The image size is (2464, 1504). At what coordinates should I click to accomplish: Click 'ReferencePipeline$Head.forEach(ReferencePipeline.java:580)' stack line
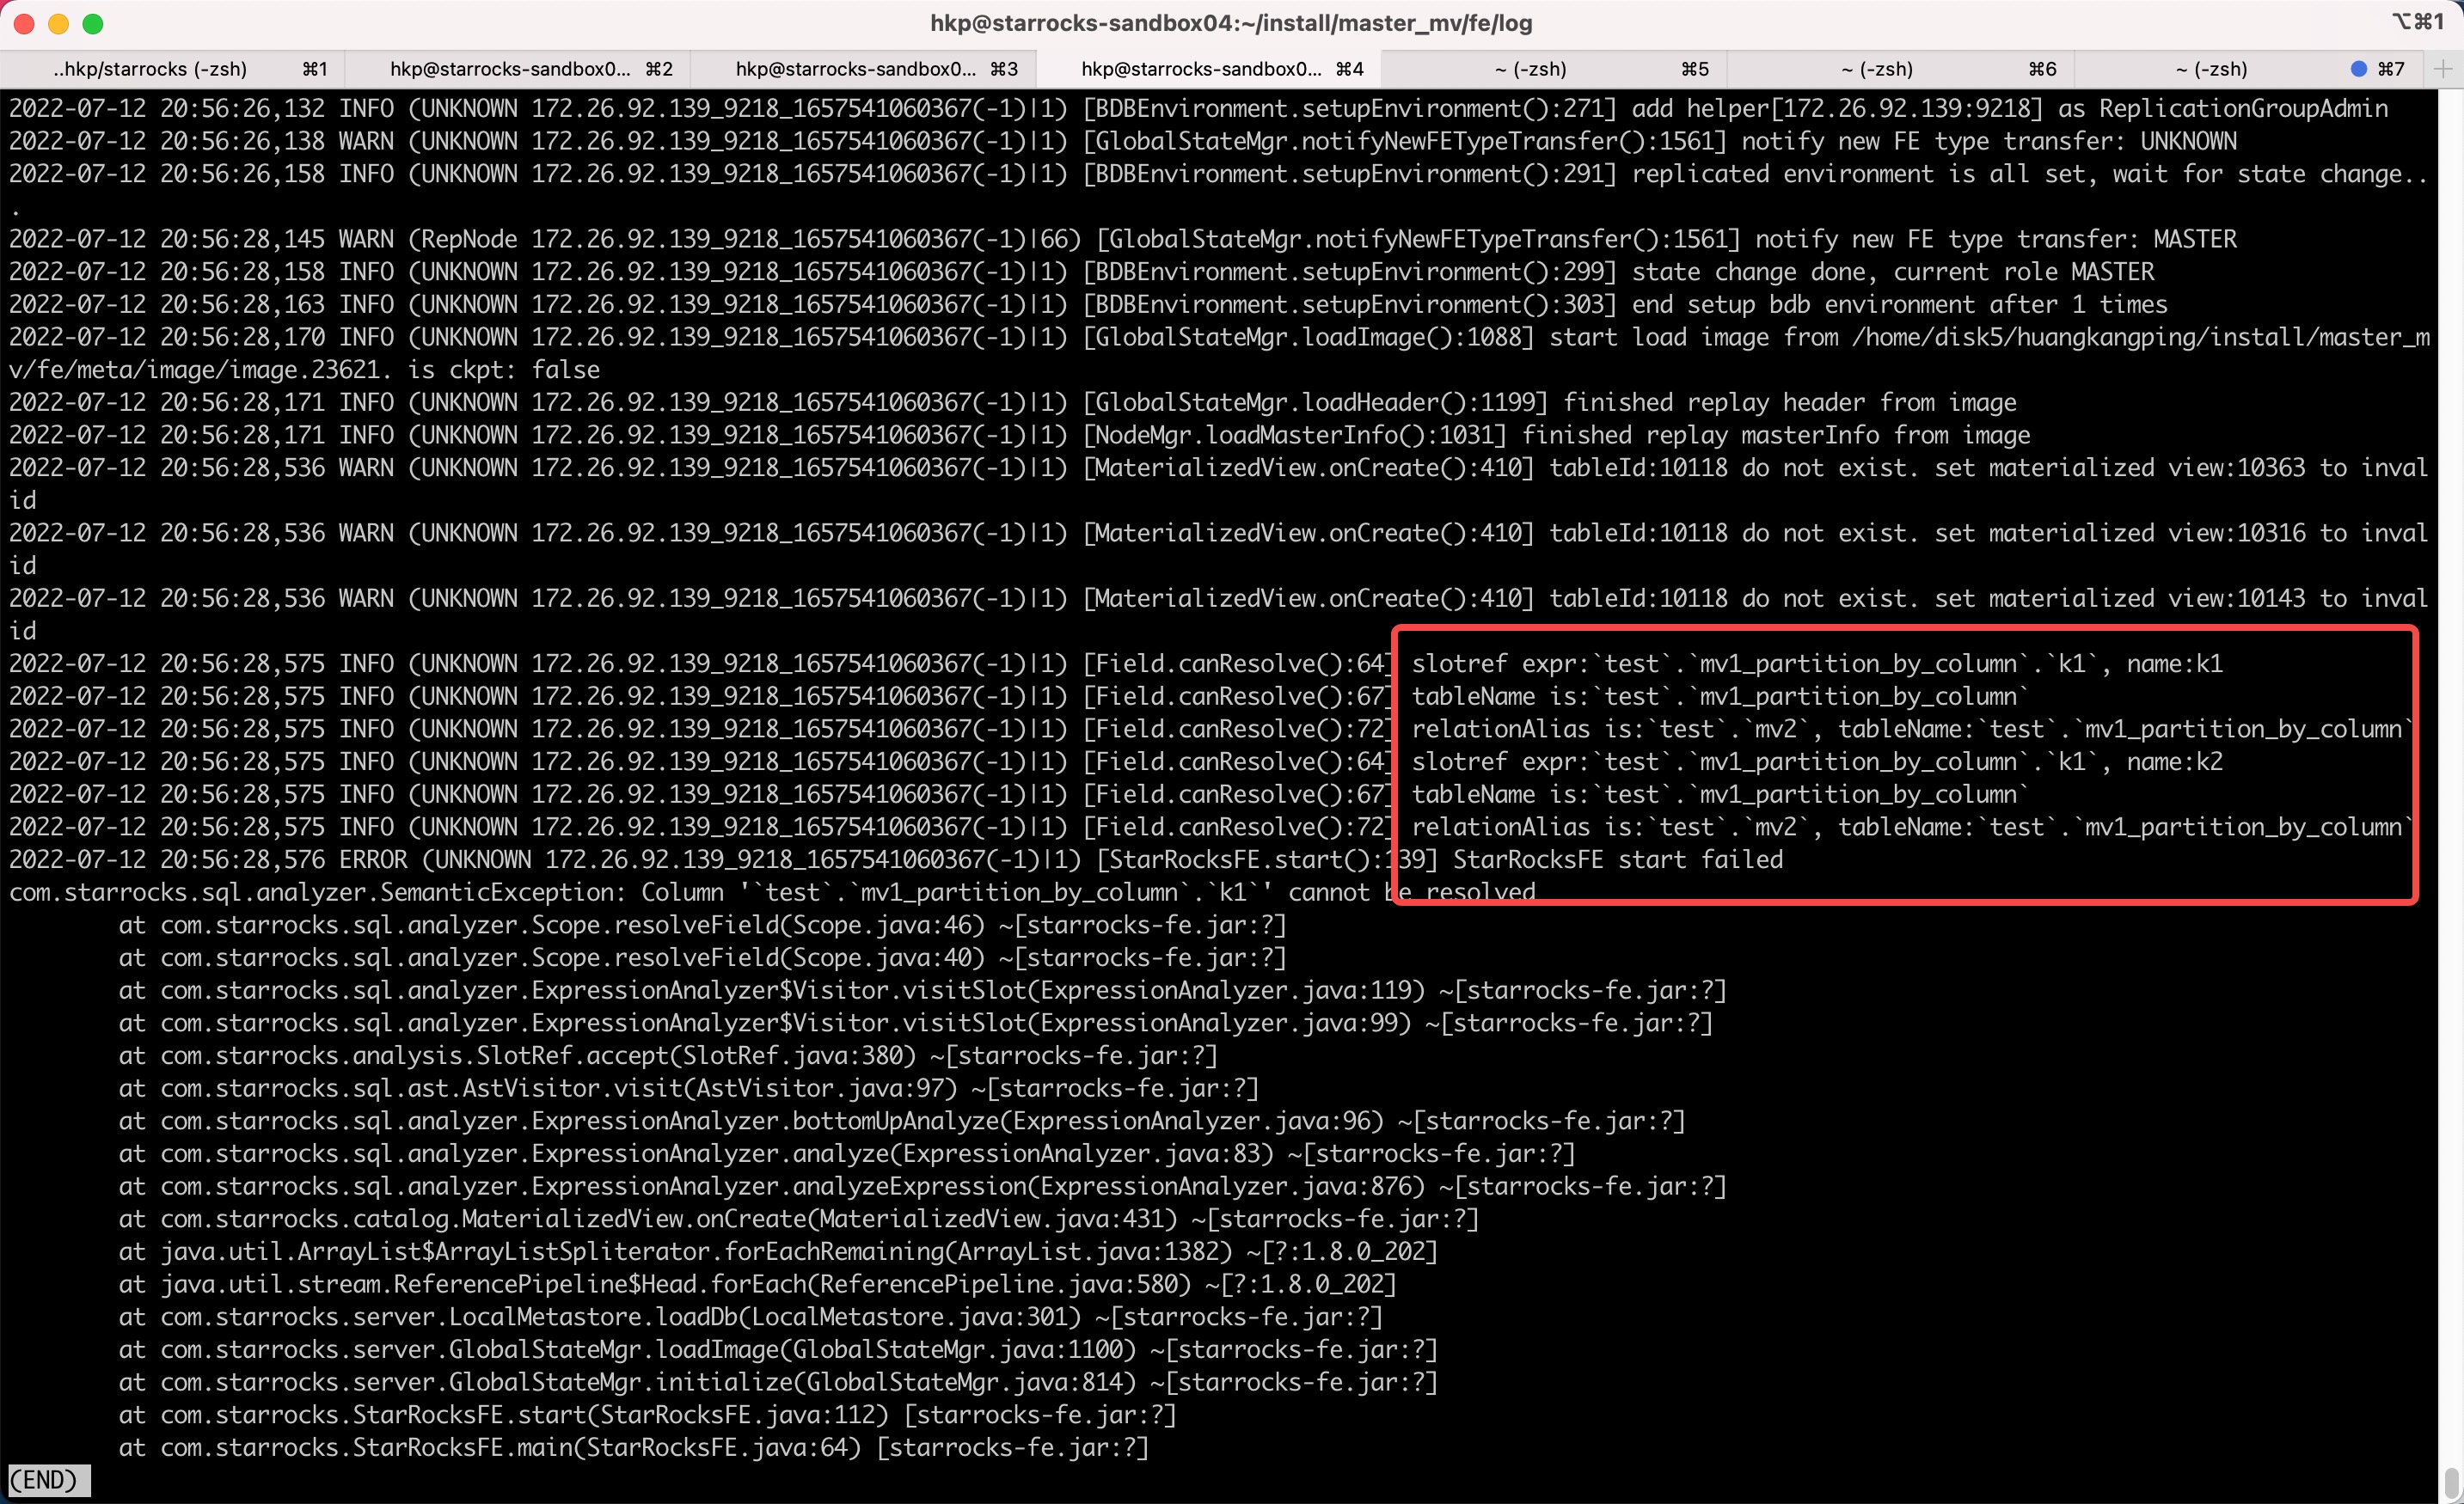coord(757,1284)
